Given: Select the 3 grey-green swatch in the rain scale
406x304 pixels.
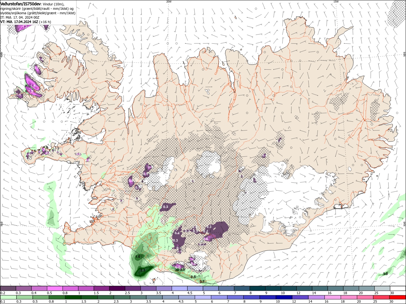Looking at the screenshot, I should pyautogui.click(x=138, y=297).
